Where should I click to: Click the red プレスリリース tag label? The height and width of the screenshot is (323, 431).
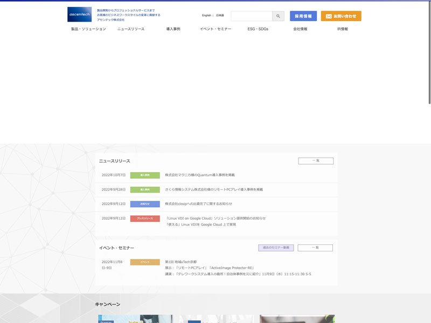pos(145,219)
